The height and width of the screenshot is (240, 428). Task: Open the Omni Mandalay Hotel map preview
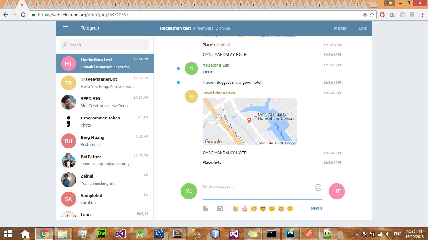tap(250, 122)
